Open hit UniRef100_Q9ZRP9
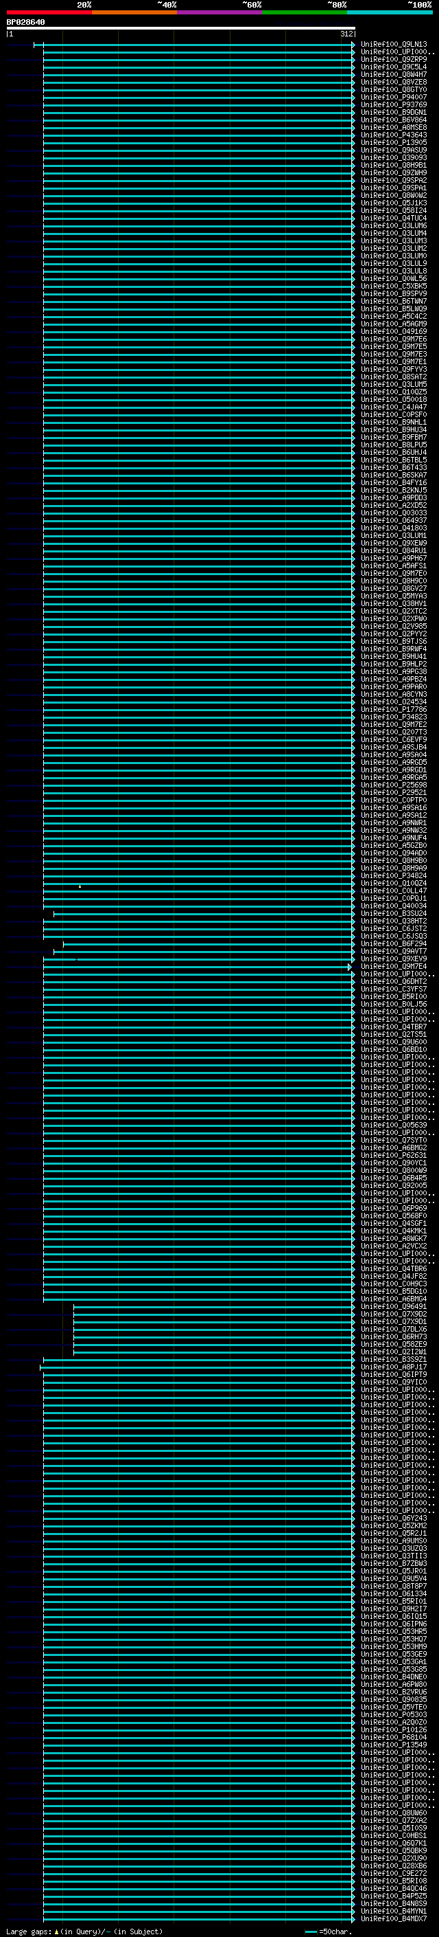Screen dimensions: 439x1937 [x=393, y=59]
